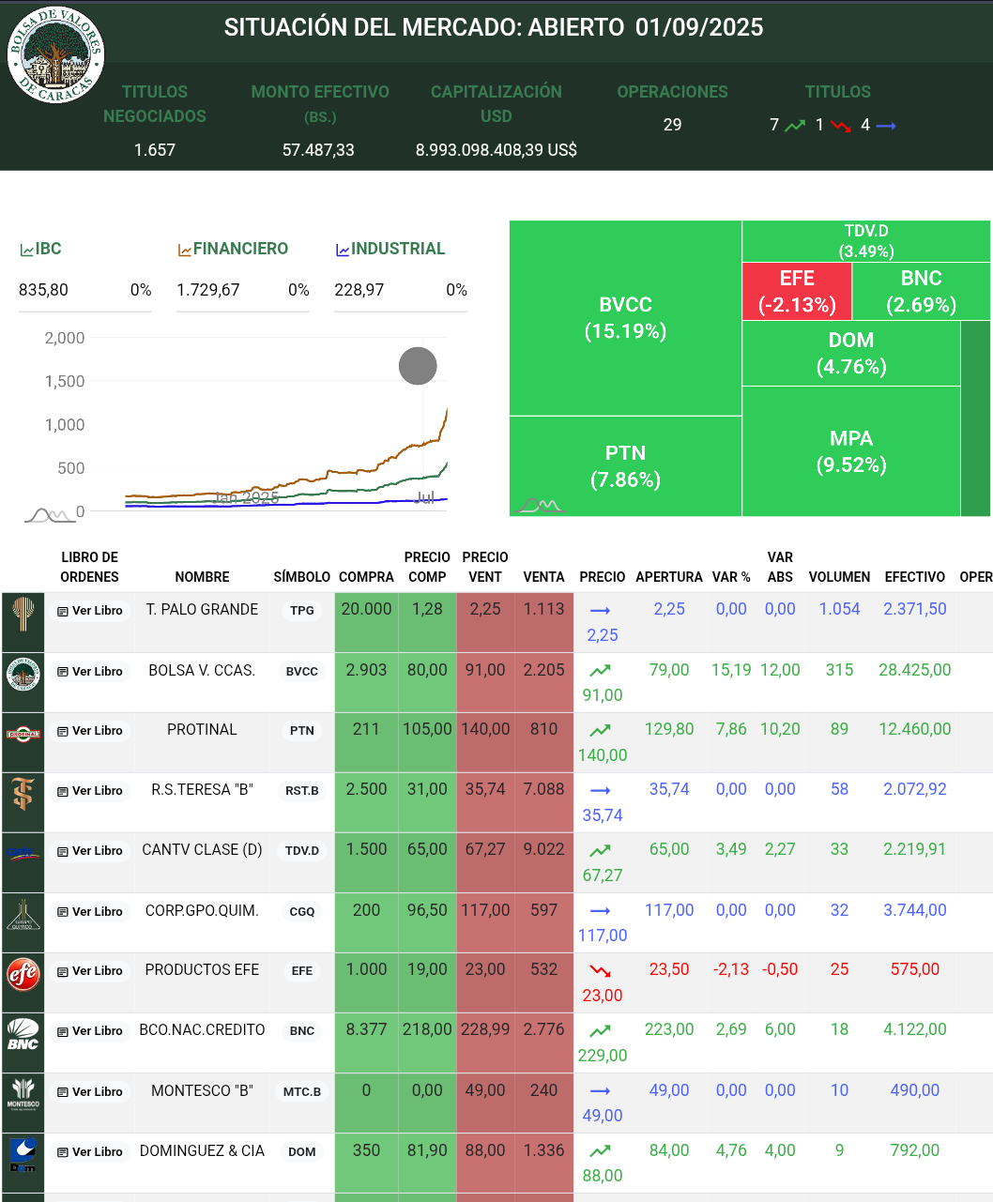Click the gray tooltip circle on the line chart

[x=418, y=366]
